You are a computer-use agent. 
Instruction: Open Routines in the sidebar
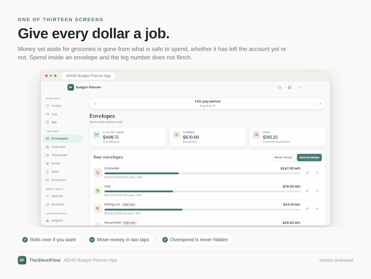63,204
